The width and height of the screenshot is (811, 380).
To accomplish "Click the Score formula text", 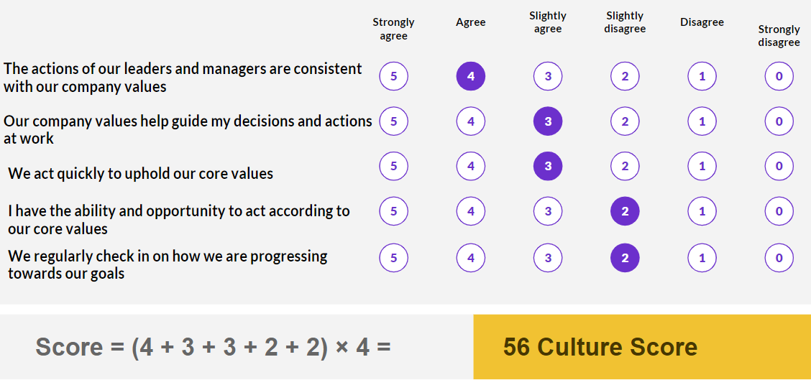I will point(213,347).
